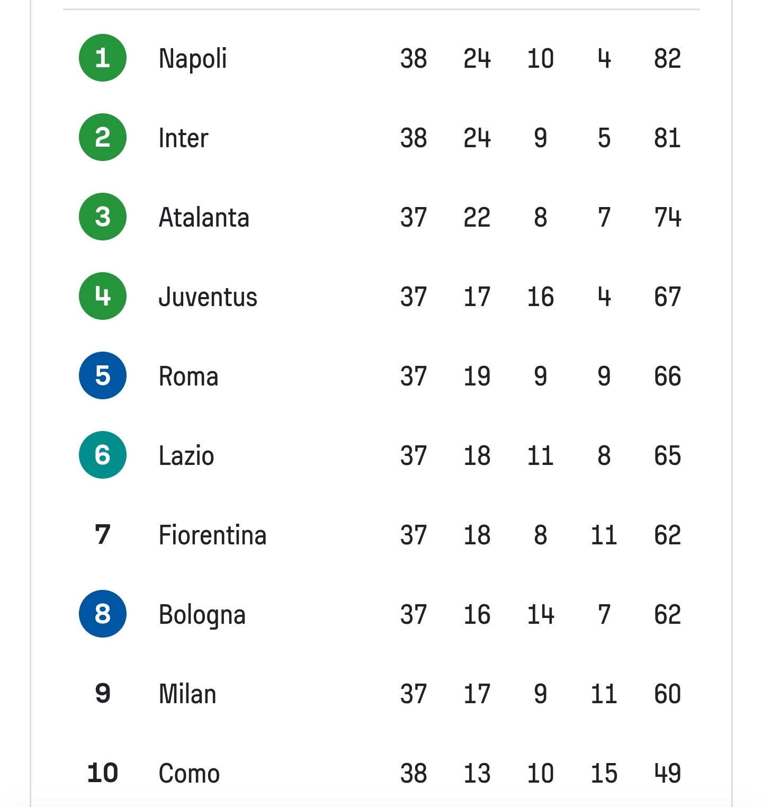Open Como team entry
Image resolution: width=762 pixels, height=807 pixels.
189,773
